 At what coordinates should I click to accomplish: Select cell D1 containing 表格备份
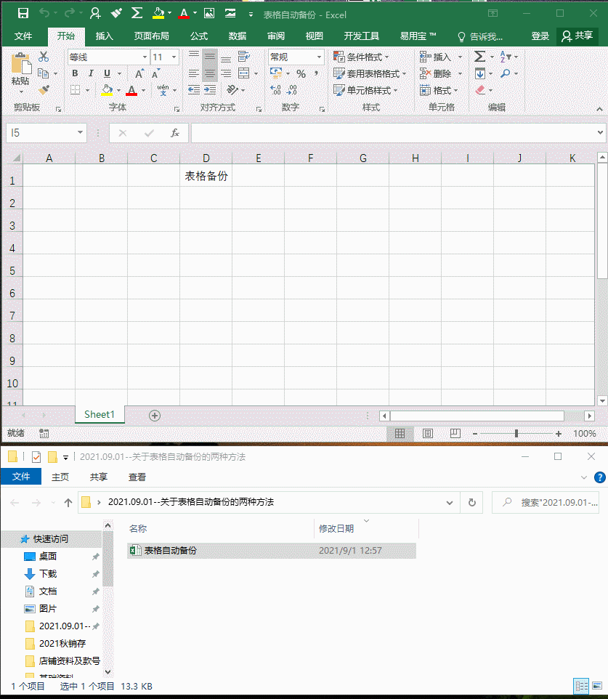pos(206,176)
